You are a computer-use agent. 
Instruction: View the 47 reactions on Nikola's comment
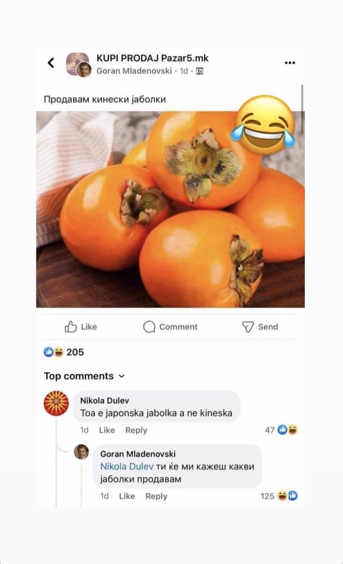point(281,430)
